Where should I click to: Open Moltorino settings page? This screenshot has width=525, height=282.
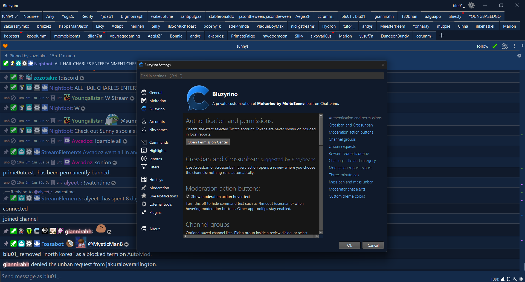click(158, 101)
